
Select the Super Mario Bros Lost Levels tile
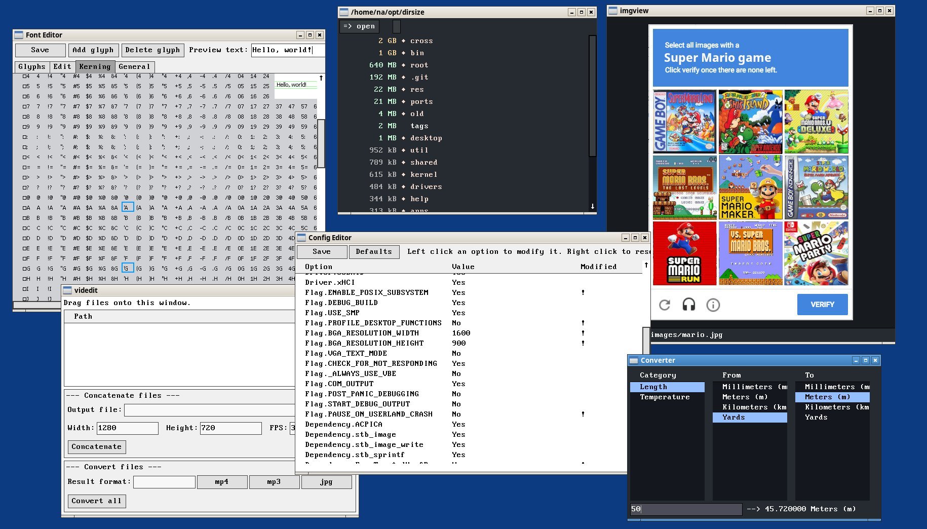coord(685,187)
